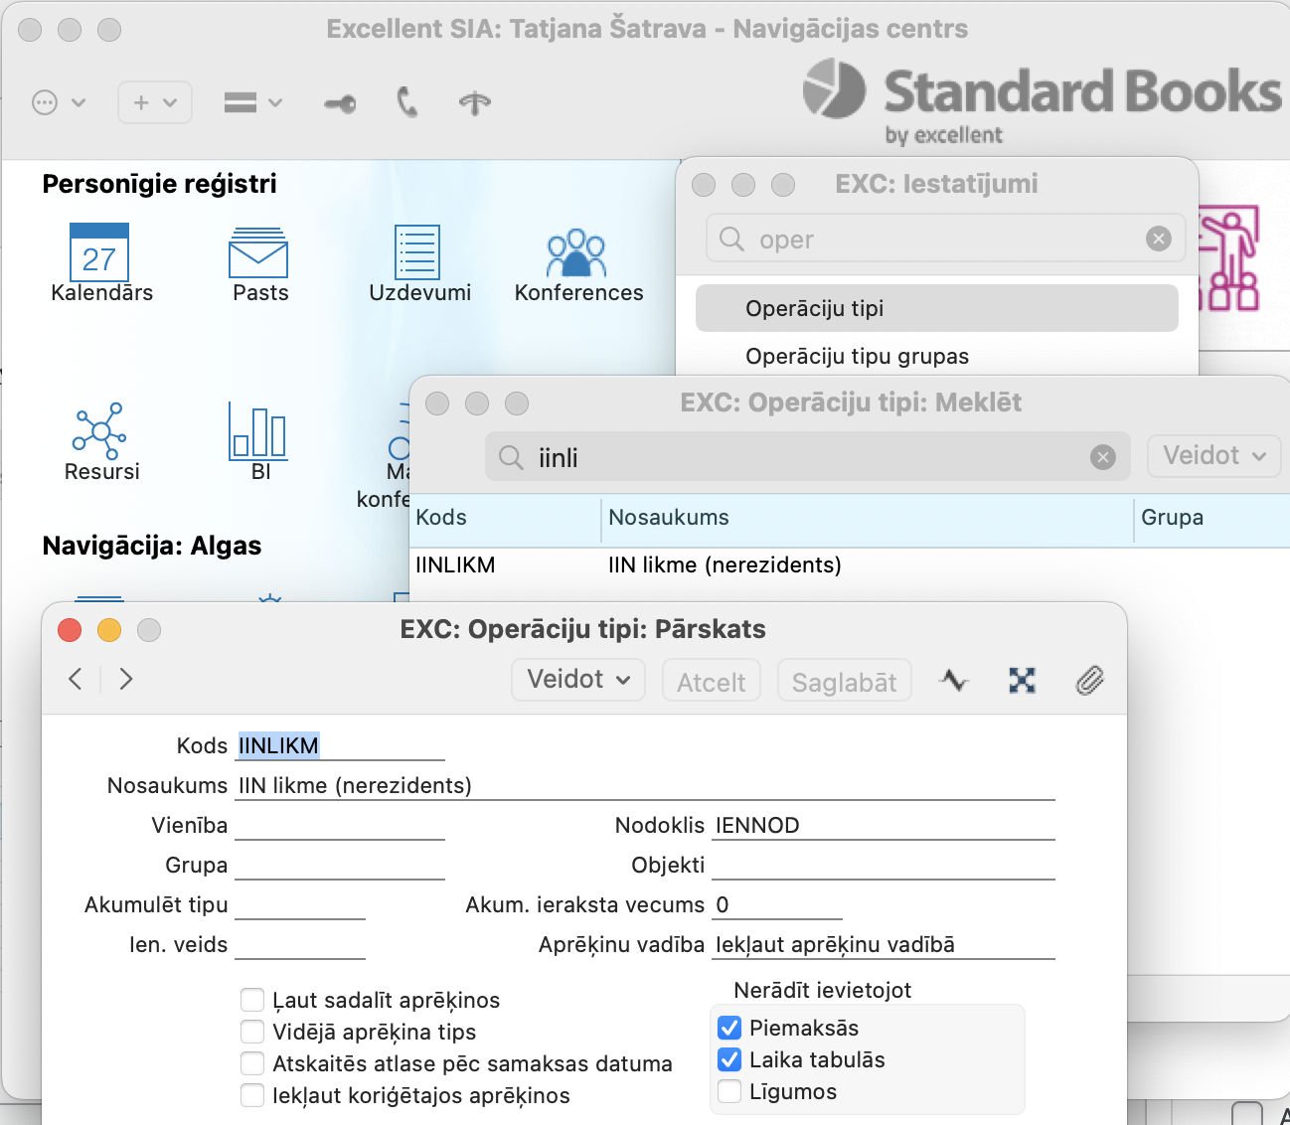The width and height of the screenshot is (1290, 1125).
Task: Open the Resursi register icon
Action: 99,431
